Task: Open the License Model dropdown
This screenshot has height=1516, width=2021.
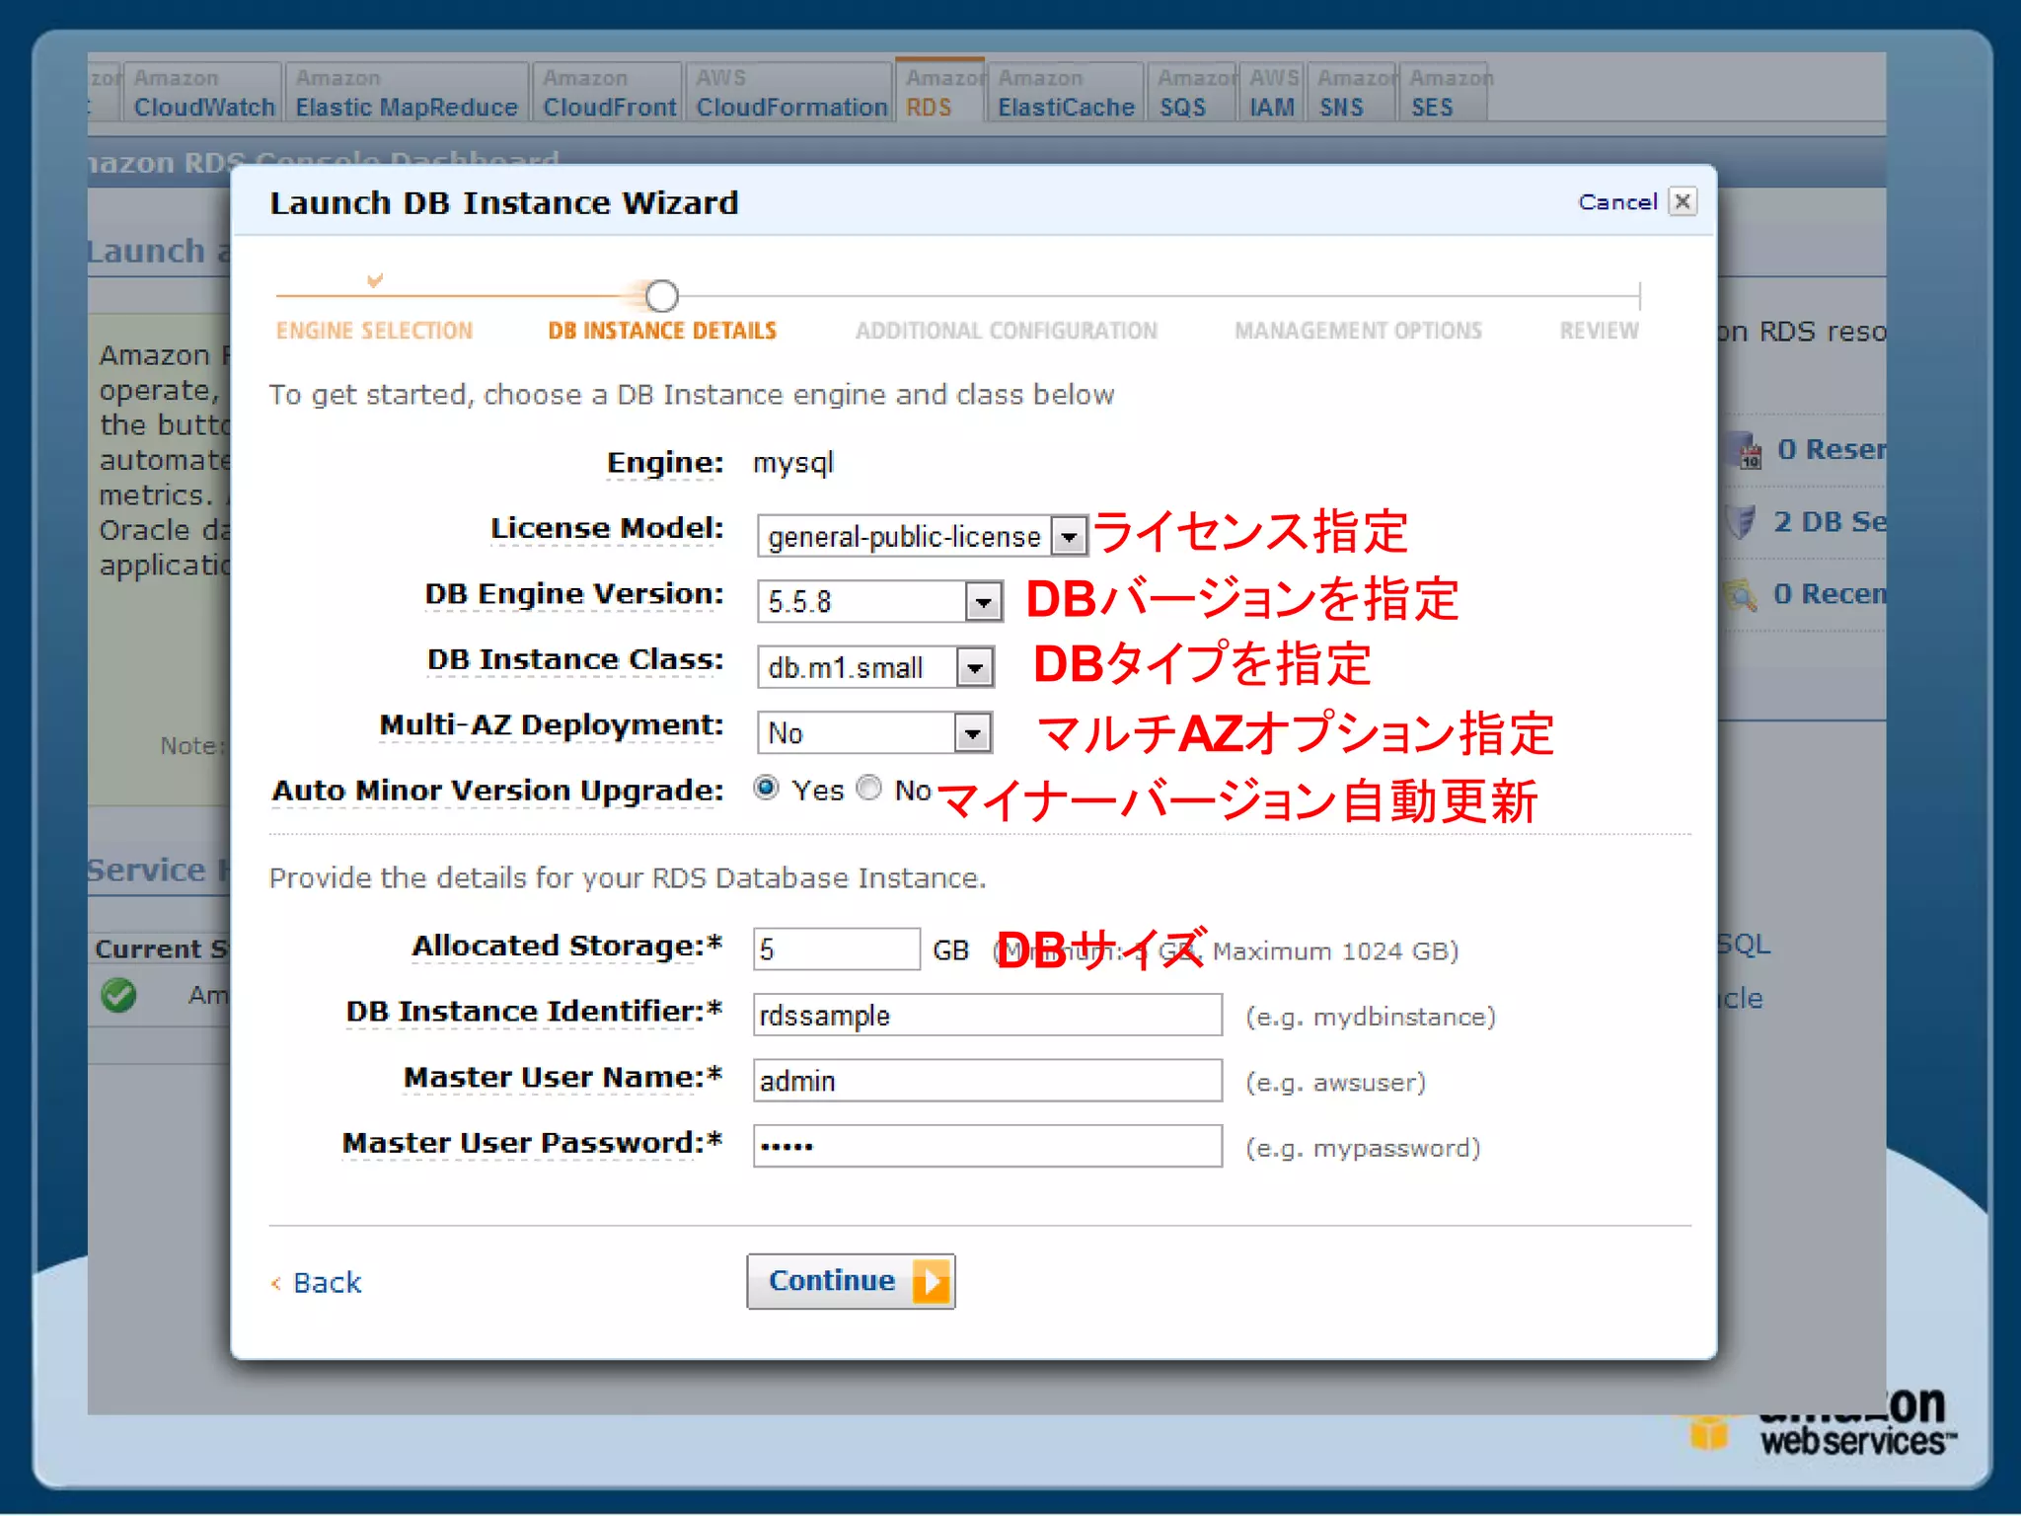Action: [x=922, y=536]
